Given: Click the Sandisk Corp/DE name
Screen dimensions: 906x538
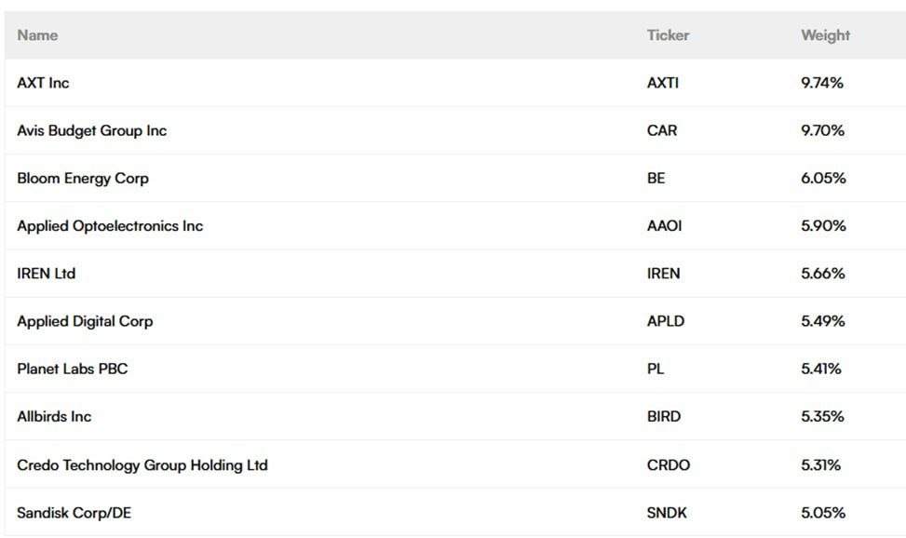Looking at the screenshot, I should coord(74,513).
